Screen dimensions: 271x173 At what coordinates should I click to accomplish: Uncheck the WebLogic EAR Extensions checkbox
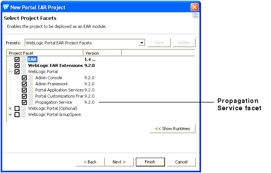tap(17, 65)
